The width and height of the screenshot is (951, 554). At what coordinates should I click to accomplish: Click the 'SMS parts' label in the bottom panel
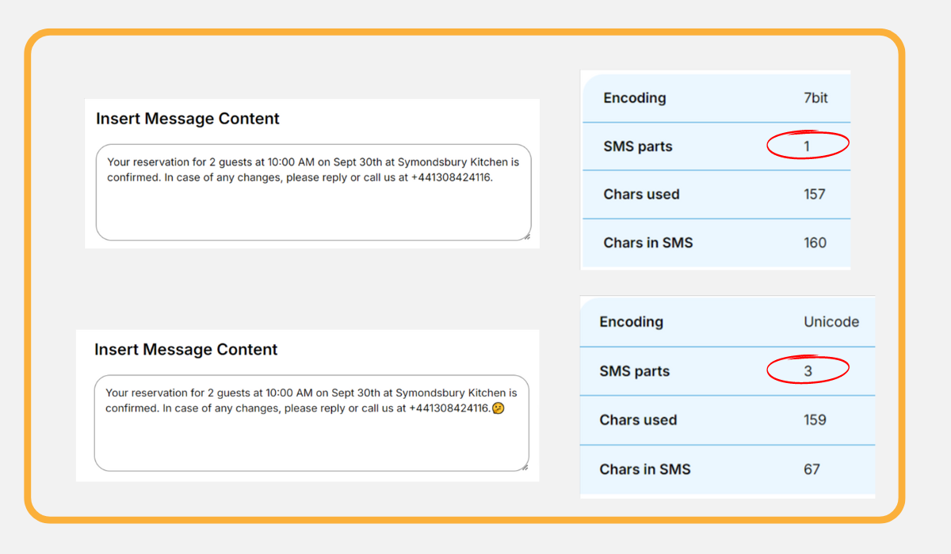[x=635, y=371]
